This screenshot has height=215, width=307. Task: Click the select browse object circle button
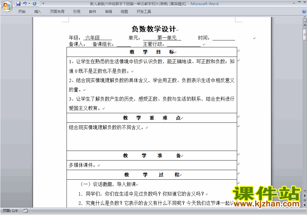(x=305, y=200)
